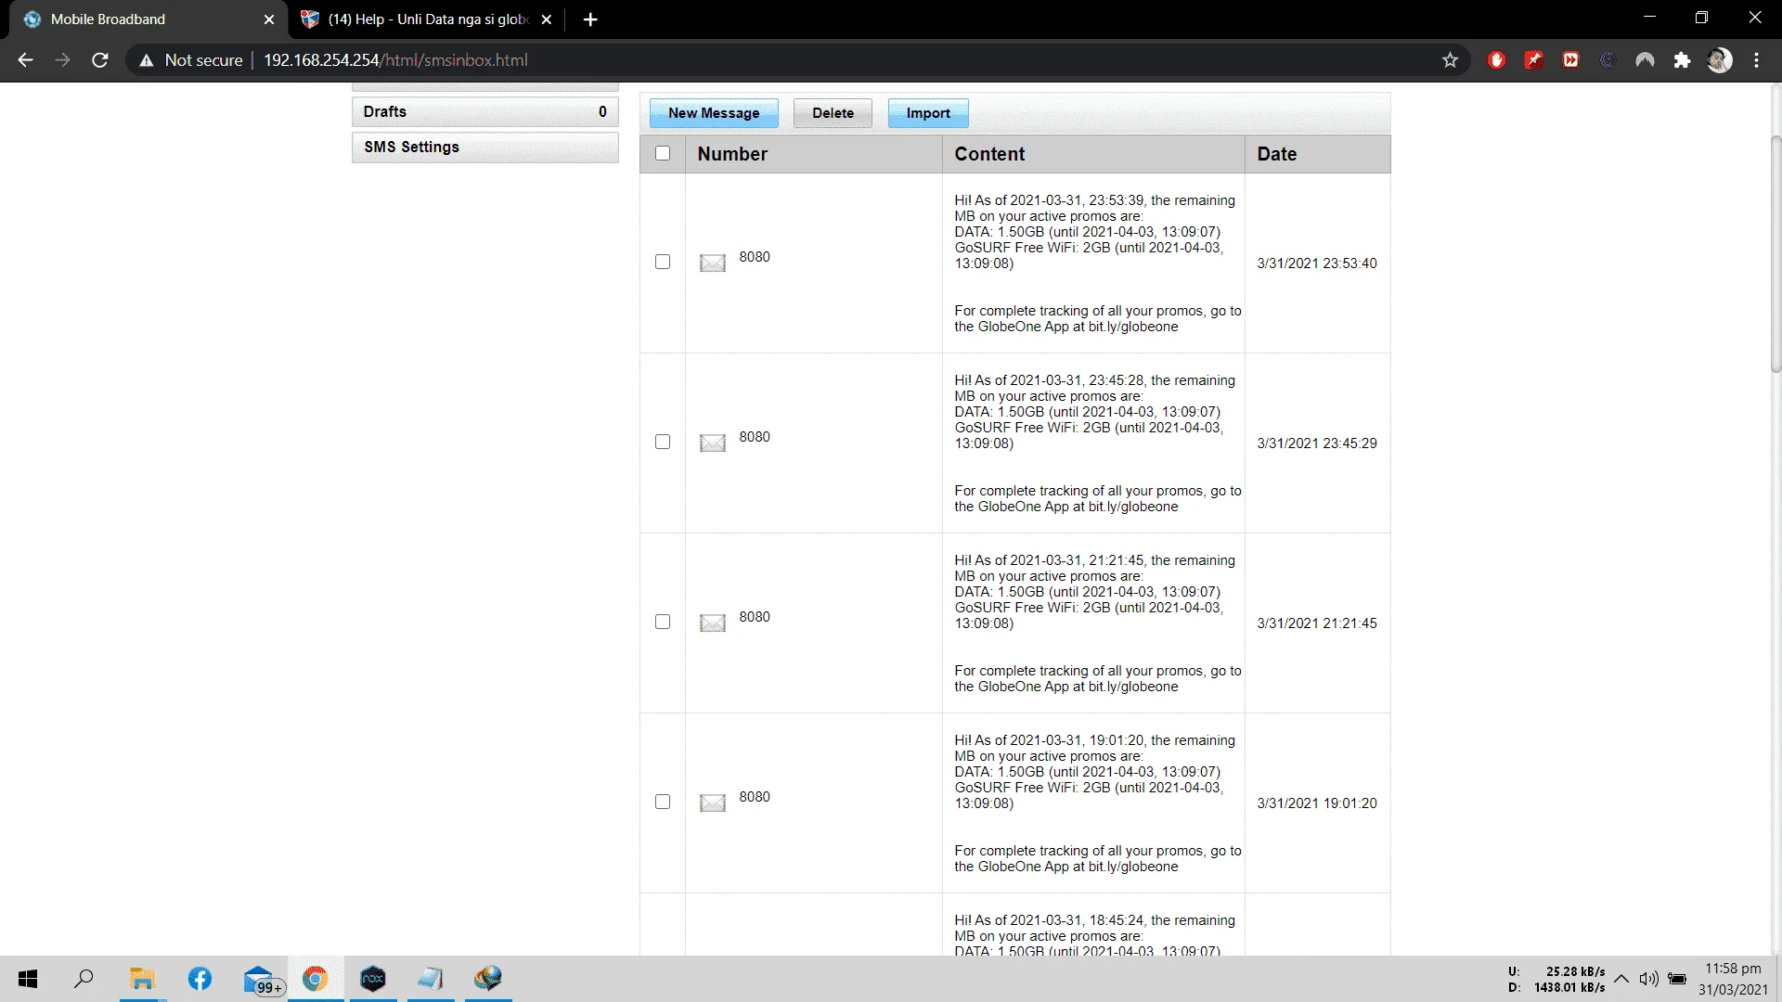Click message text 'As of 2021-03-31, 21:21:45'
1782x1002 pixels.
tap(1059, 560)
